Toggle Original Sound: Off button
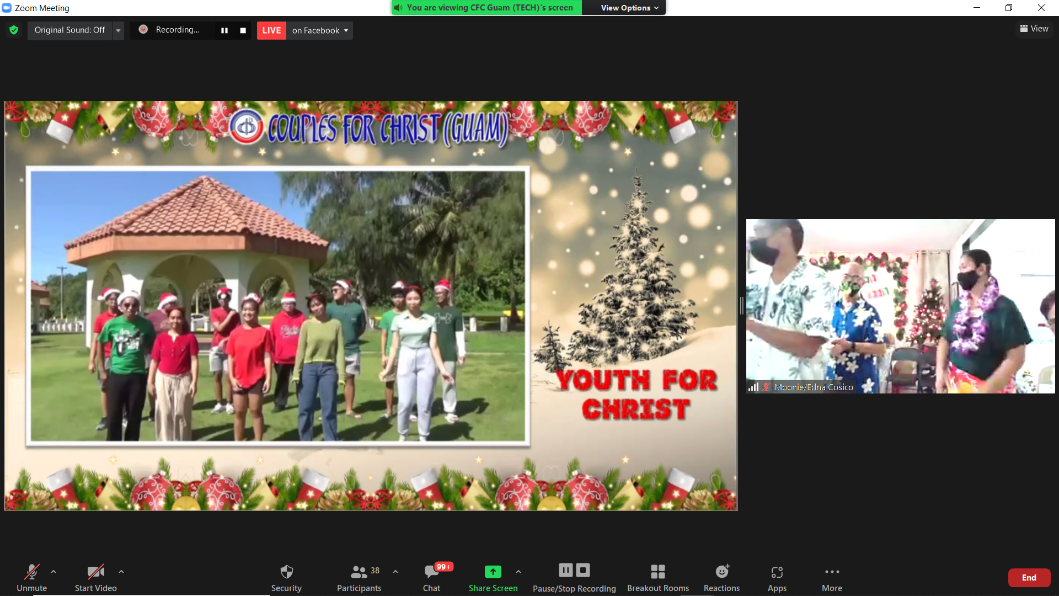 tap(69, 30)
